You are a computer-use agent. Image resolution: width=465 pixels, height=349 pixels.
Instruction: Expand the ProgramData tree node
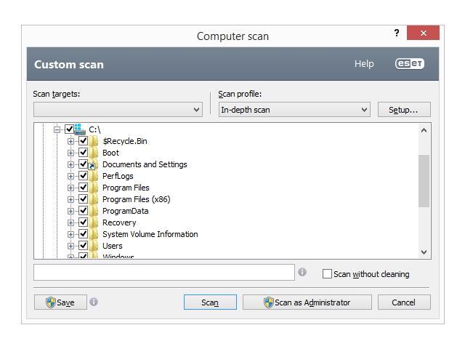tap(71, 211)
